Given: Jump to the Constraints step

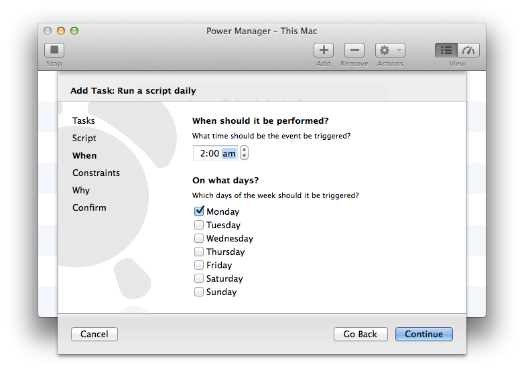Looking at the screenshot, I should [96, 173].
